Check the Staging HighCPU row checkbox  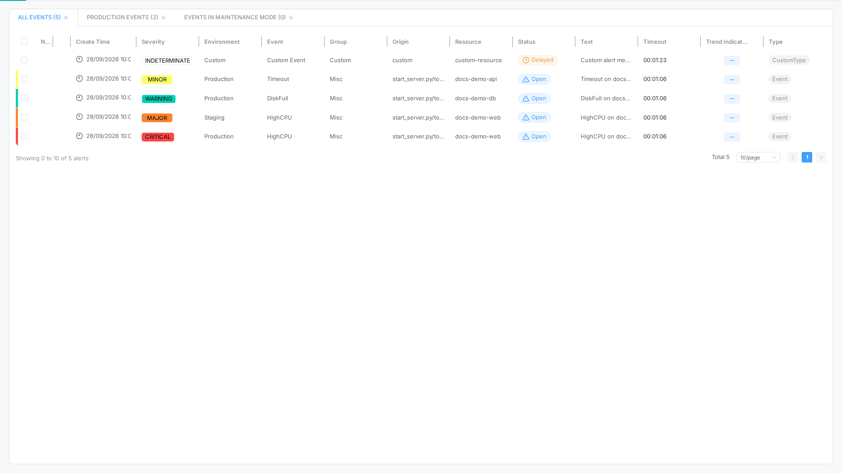click(x=24, y=117)
